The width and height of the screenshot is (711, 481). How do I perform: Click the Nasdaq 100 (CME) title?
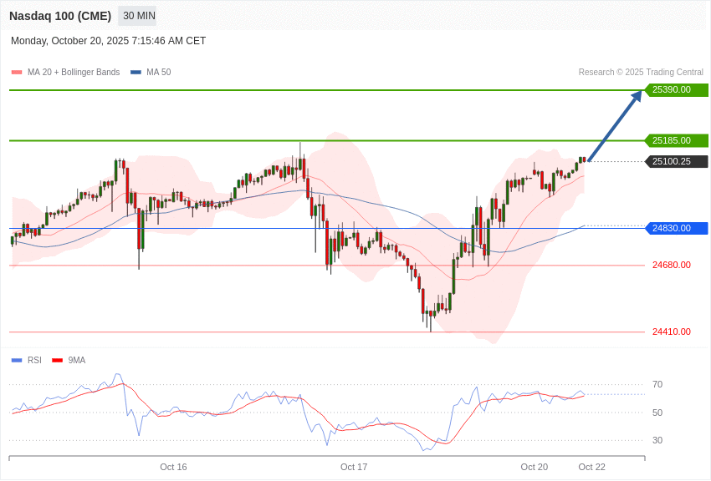pyautogui.click(x=60, y=16)
